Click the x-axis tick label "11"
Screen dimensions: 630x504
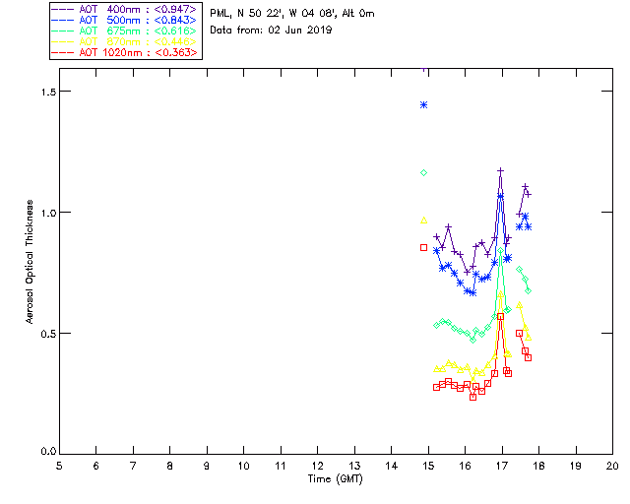(281, 467)
